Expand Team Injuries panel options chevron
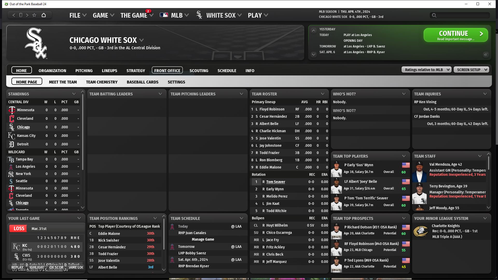The height and width of the screenshot is (280, 498). [x=485, y=94]
